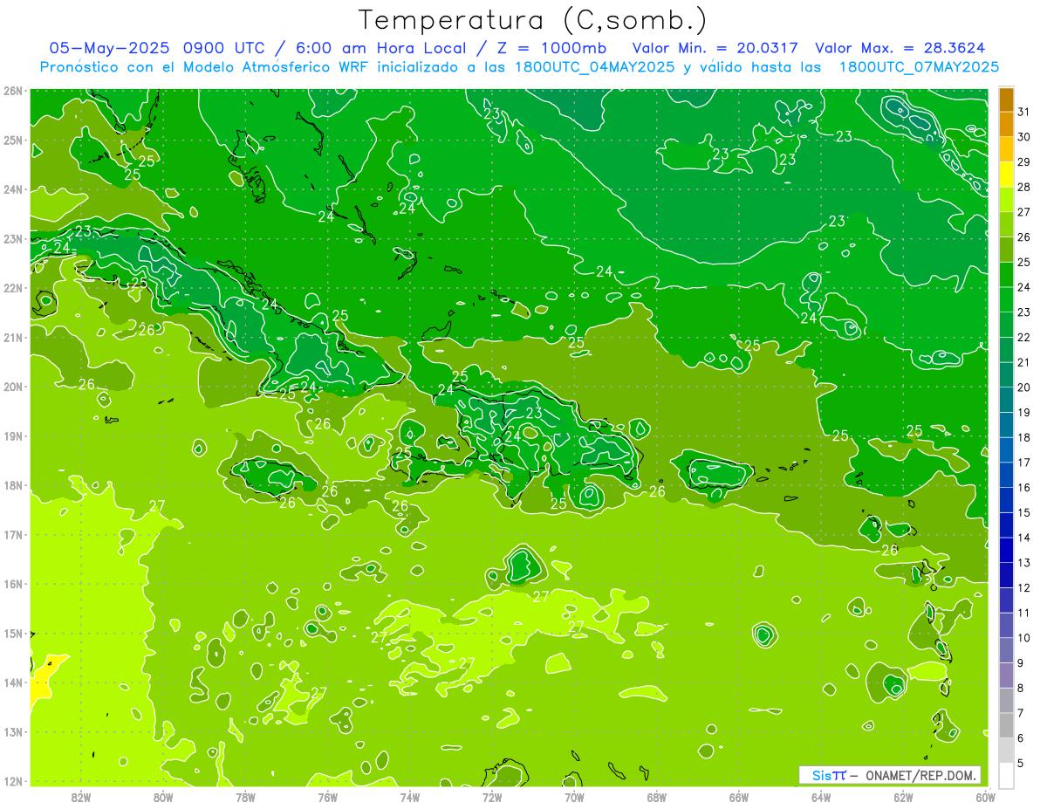1047x809 pixels.
Task: Click the teal legend band between 19 and 20
Action: click(x=1006, y=400)
